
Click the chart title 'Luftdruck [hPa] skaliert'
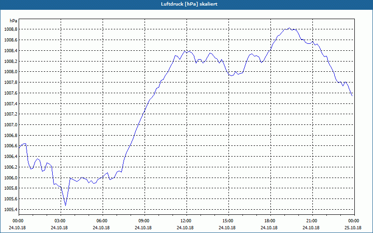[189, 4]
